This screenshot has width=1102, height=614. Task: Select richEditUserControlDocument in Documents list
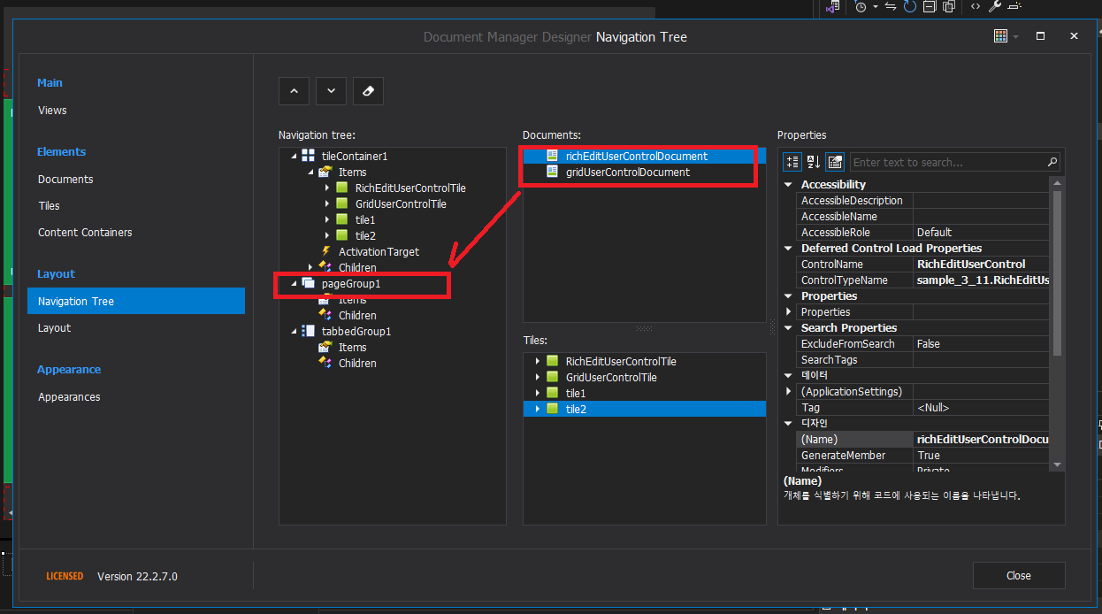click(636, 156)
